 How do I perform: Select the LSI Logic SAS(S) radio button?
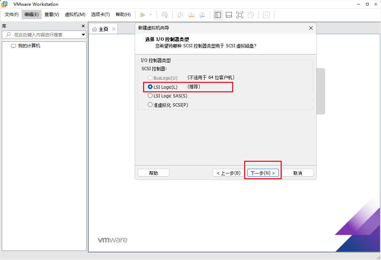click(150, 96)
